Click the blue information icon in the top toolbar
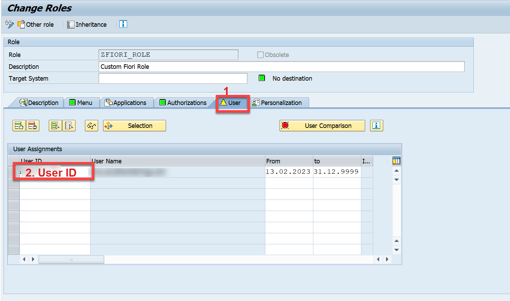 [123, 24]
